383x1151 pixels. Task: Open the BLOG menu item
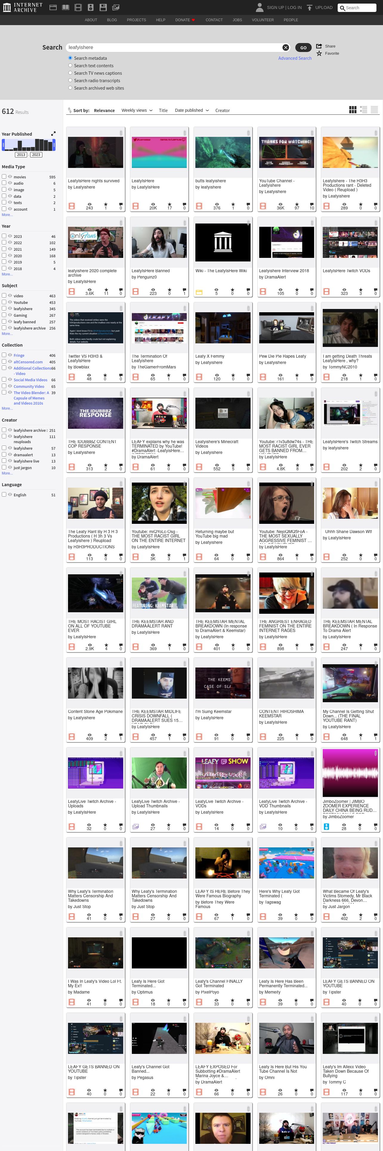112,20
